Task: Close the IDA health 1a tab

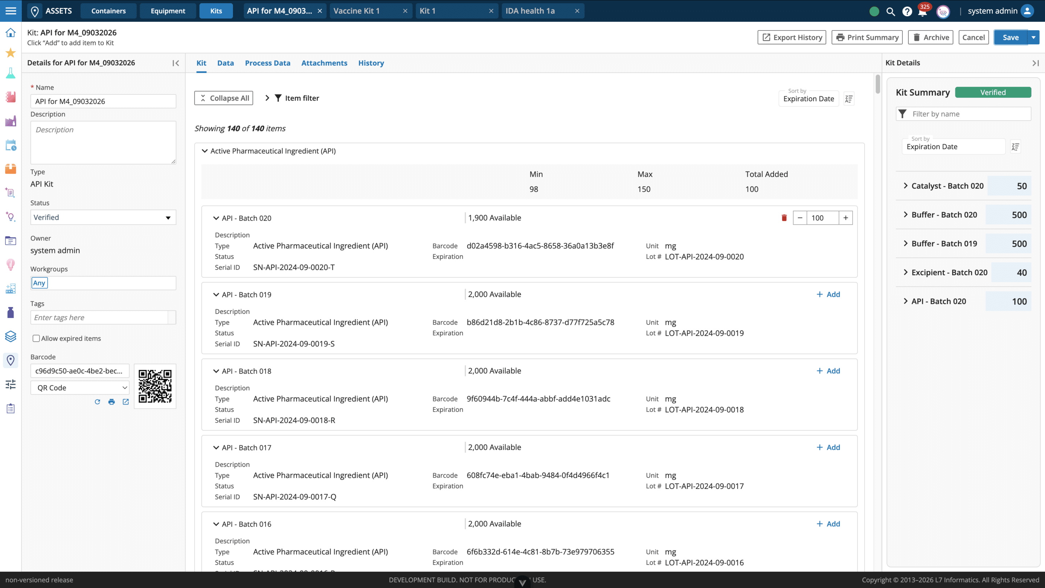Action: (x=577, y=11)
